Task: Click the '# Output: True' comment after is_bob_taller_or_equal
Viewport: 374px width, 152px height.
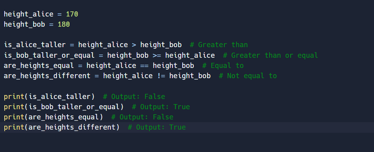Action: [x=161, y=107]
